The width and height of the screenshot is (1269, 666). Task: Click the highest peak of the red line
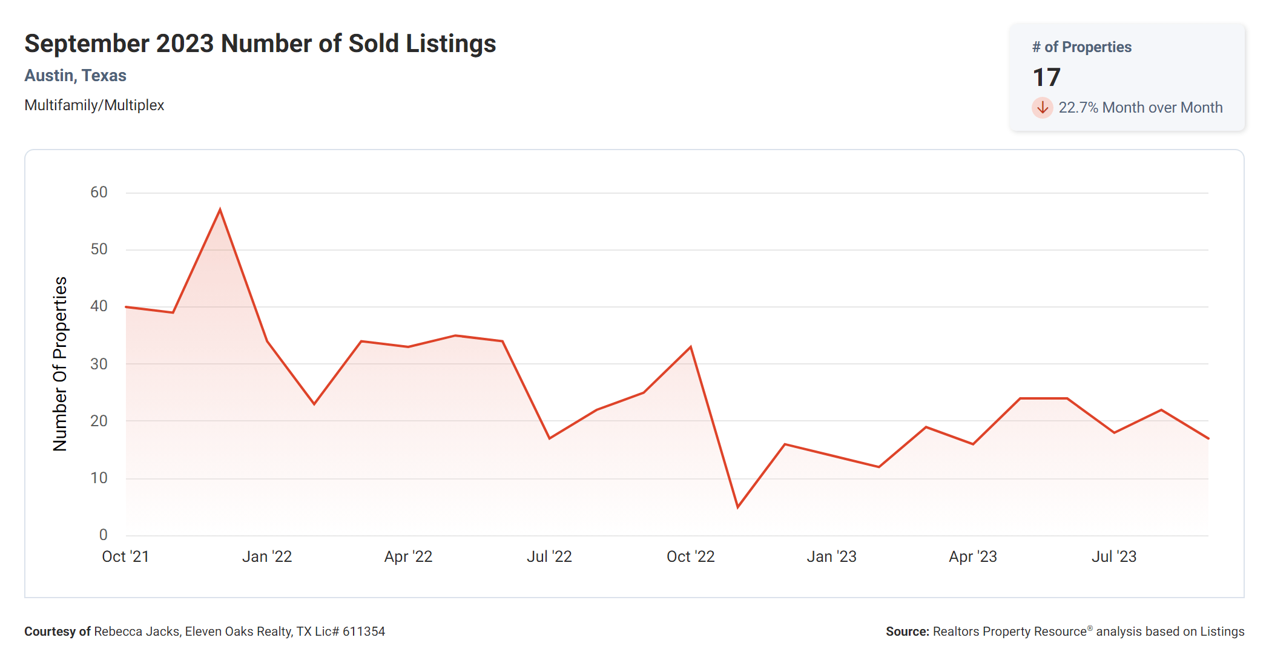[220, 209]
